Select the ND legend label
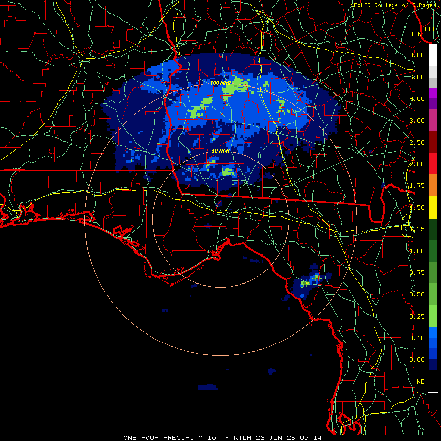 pos(421,382)
